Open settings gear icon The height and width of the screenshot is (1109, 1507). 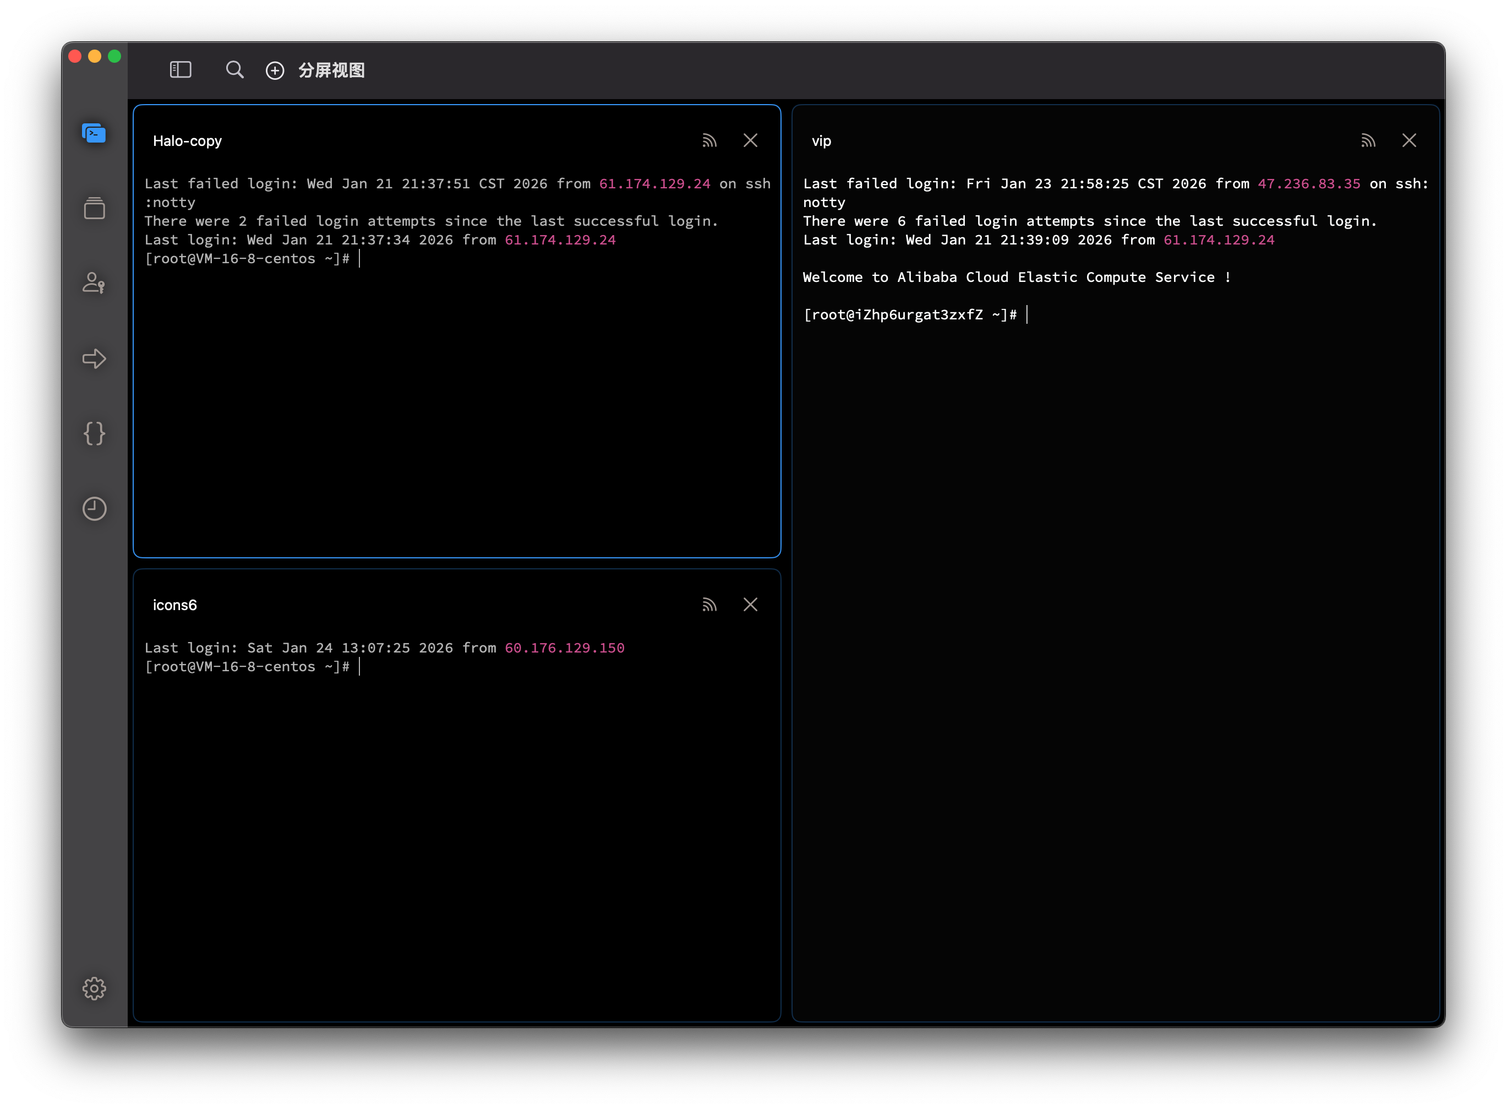(x=94, y=988)
